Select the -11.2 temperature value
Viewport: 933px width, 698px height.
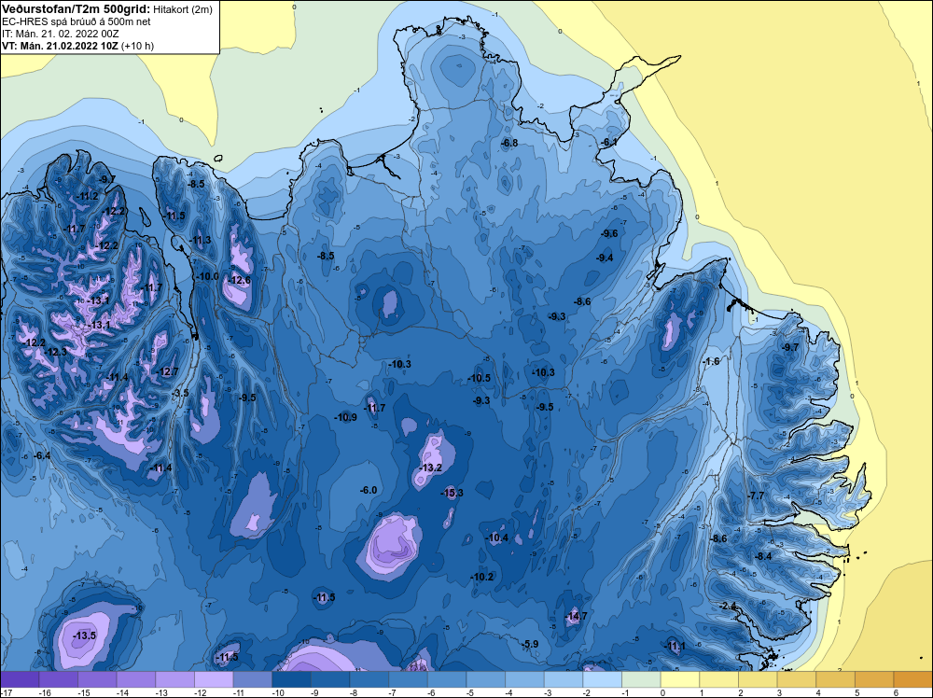pyautogui.click(x=88, y=196)
